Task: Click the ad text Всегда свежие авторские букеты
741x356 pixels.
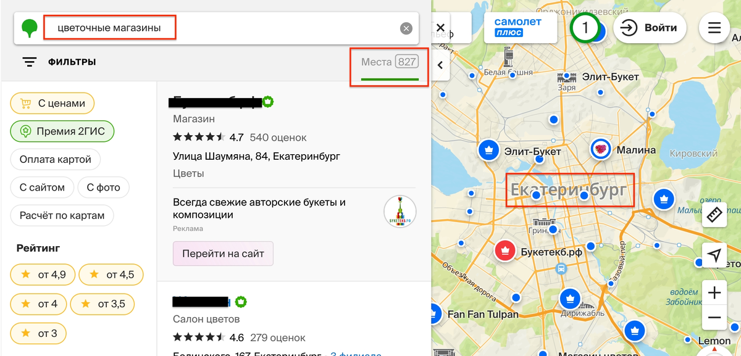Action: (x=259, y=209)
